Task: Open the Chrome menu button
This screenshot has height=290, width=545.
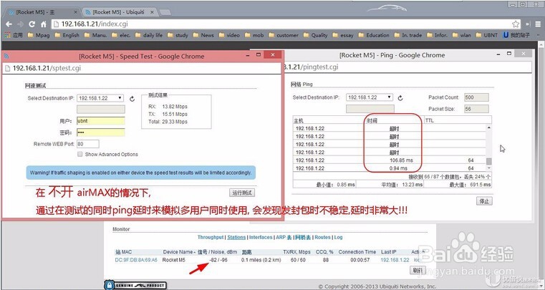Action: click(537, 24)
